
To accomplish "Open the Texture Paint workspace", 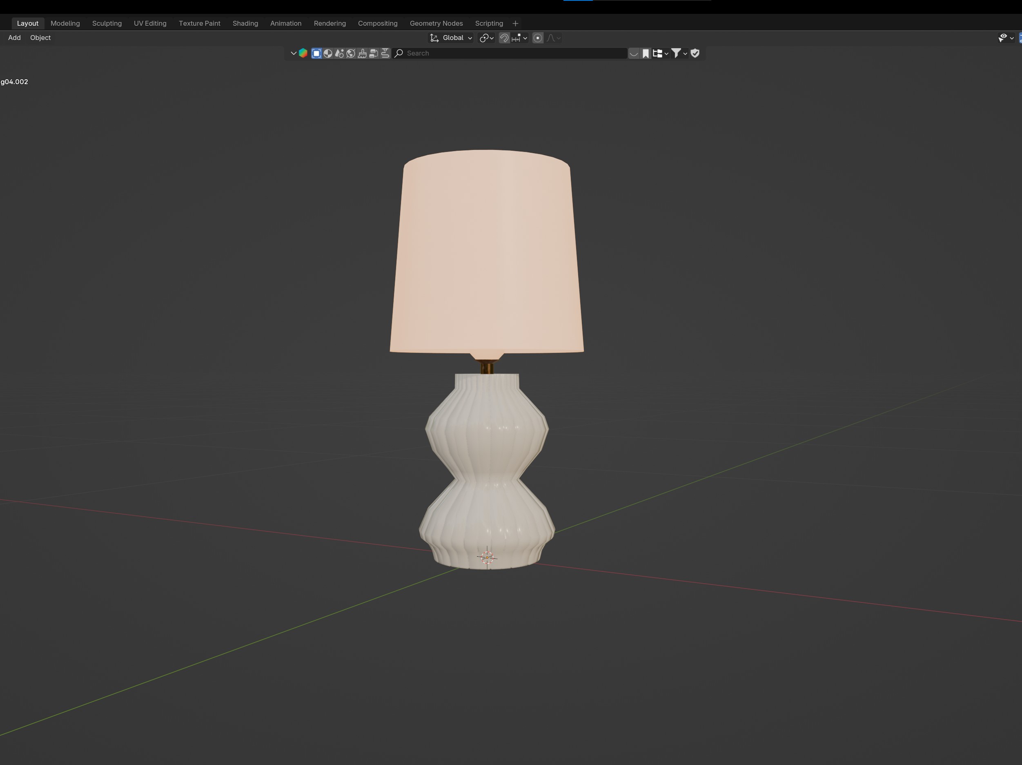I will tap(200, 23).
